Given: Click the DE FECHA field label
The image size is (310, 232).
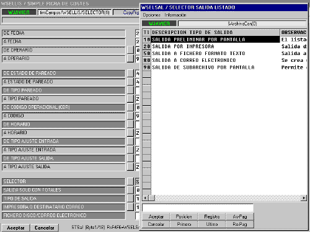Looking at the screenshot, I should pyautogui.click(x=64, y=33).
